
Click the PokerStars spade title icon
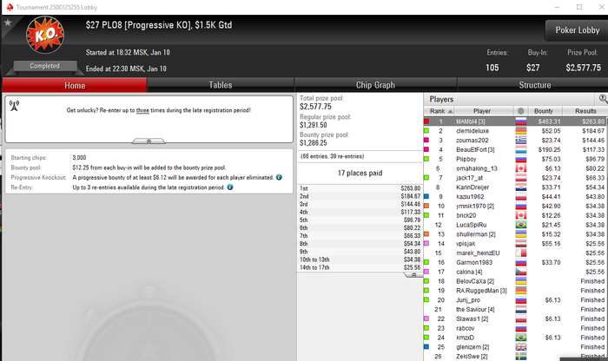click(x=10, y=7)
